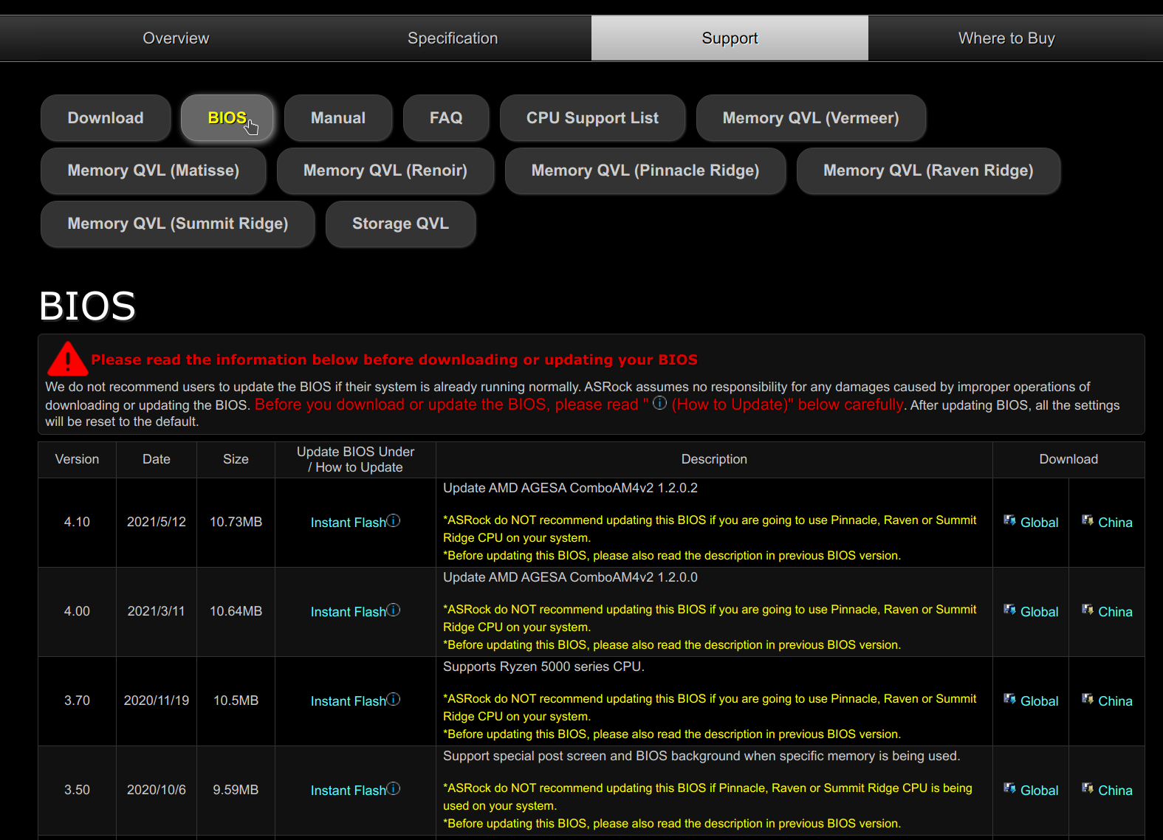Open Memory QVL (Pinnacle Ridge)
1163x840 pixels.
coord(645,171)
